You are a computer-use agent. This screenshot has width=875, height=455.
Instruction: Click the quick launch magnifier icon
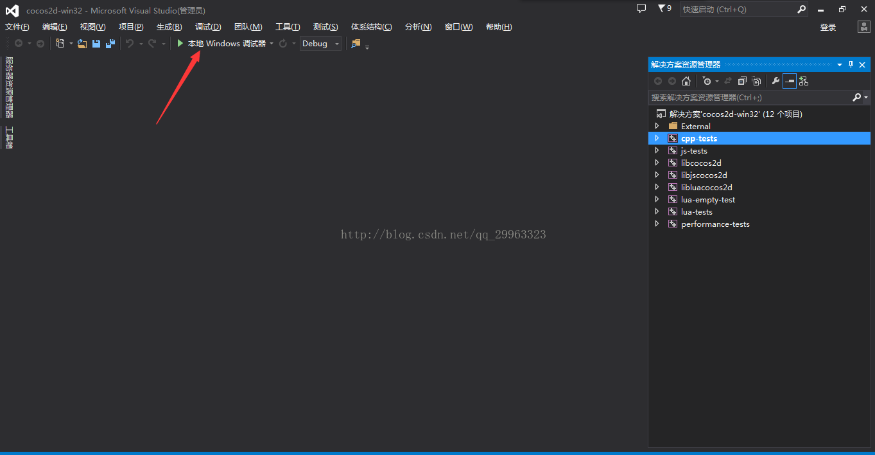[x=801, y=9]
